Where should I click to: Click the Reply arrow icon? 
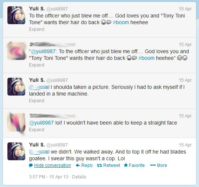point(78,165)
